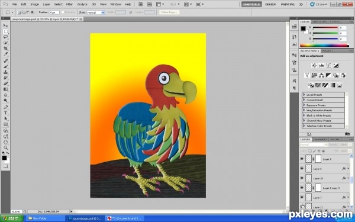This screenshot has height=222, width=355.
Task: Hide Layer 7 with eye icon
Action: point(302,197)
